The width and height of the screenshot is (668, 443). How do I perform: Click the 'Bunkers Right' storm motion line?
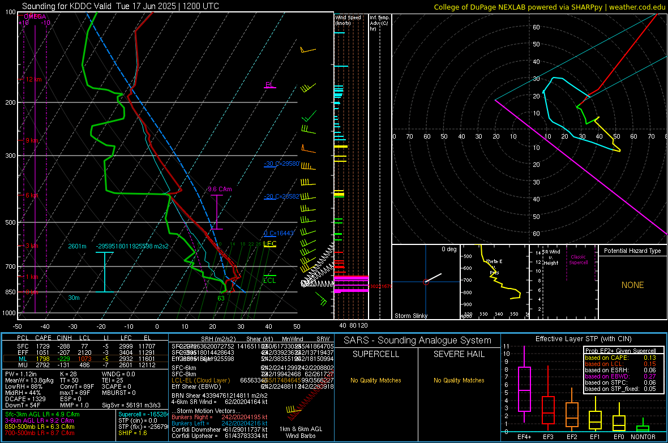220,417
